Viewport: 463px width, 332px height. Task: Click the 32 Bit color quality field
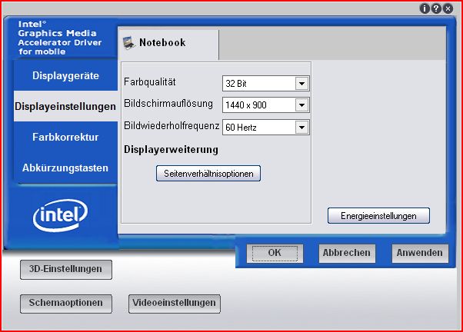pos(266,84)
